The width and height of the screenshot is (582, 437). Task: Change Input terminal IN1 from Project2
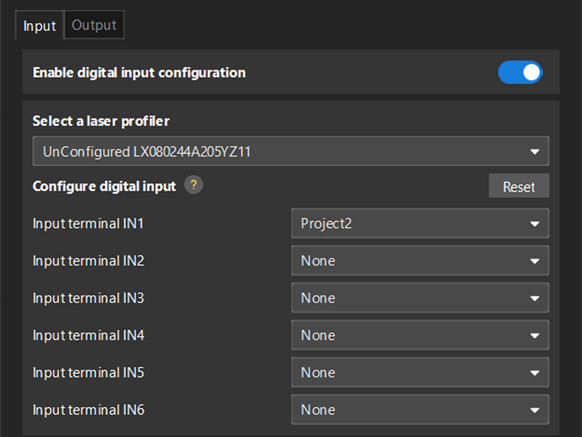(419, 223)
